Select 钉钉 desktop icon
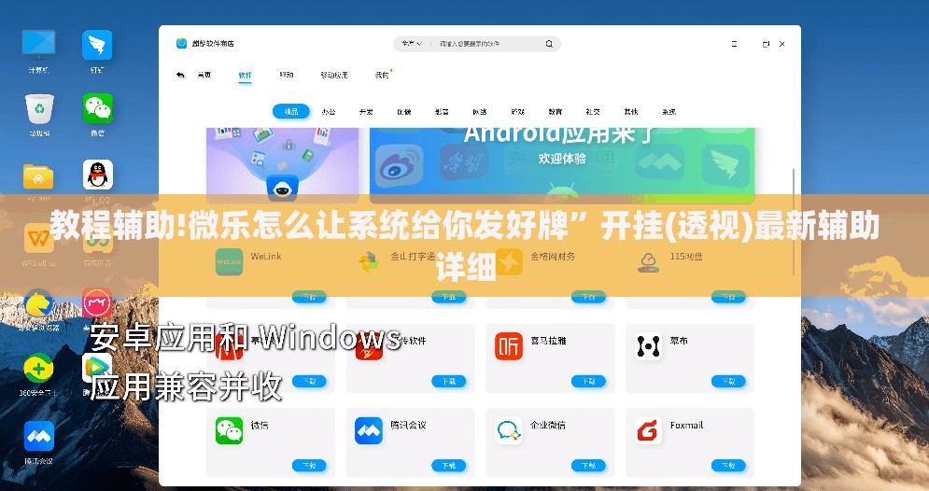 [x=97, y=45]
